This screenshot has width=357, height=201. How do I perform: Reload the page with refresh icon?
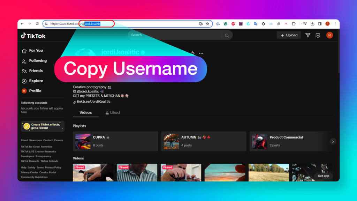pyautogui.click(x=37, y=24)
